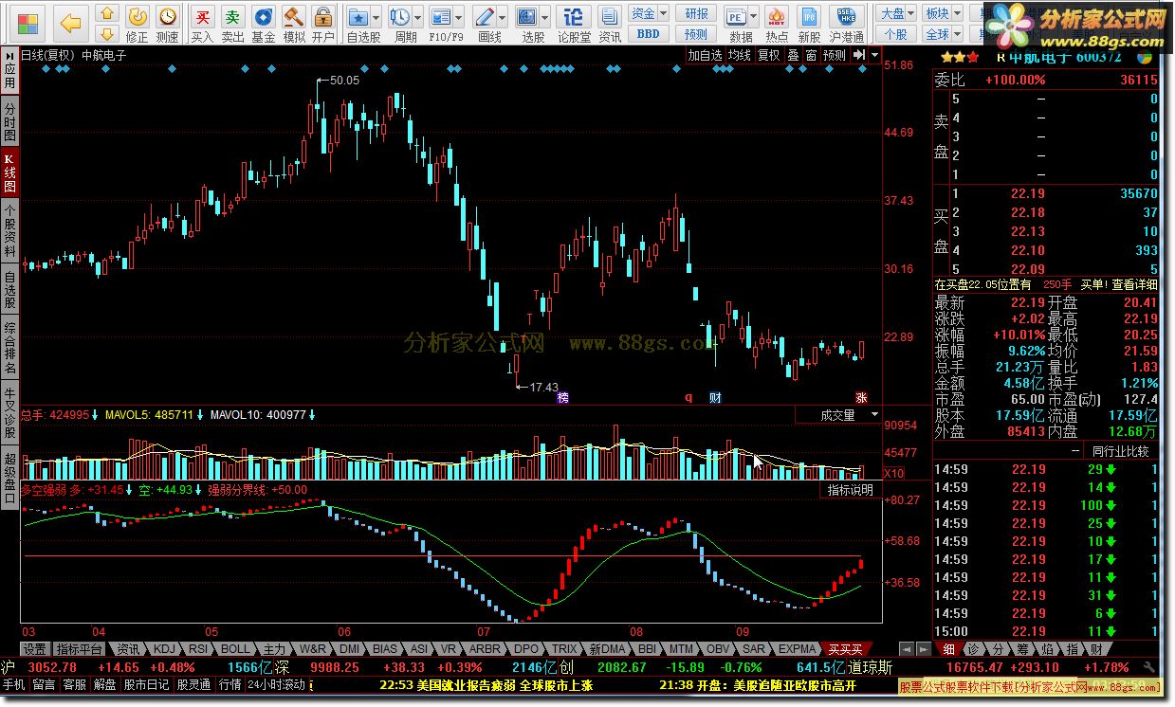Click 股市日记 in the status bar
1175x707 pixels.
147,684
